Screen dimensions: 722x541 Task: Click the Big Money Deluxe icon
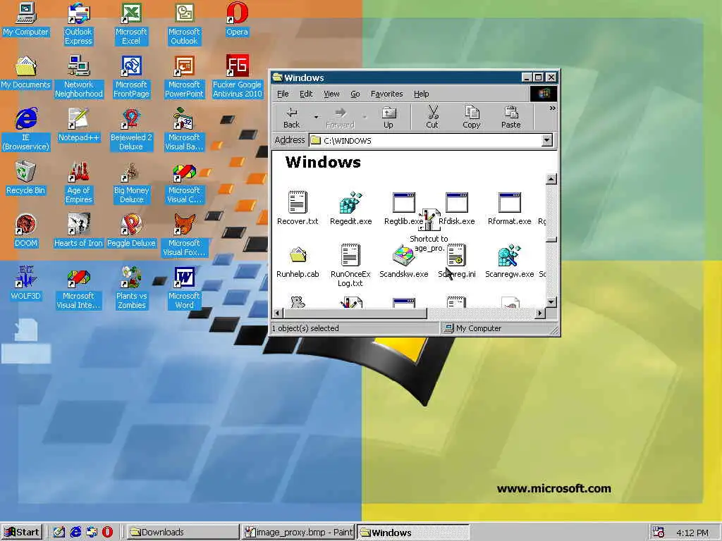131,182
